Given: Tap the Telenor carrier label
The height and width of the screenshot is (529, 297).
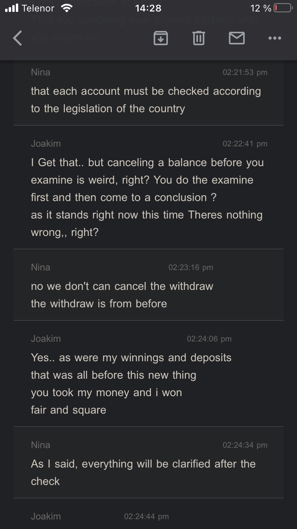Looking at the screenshot, I should point(38,8).
